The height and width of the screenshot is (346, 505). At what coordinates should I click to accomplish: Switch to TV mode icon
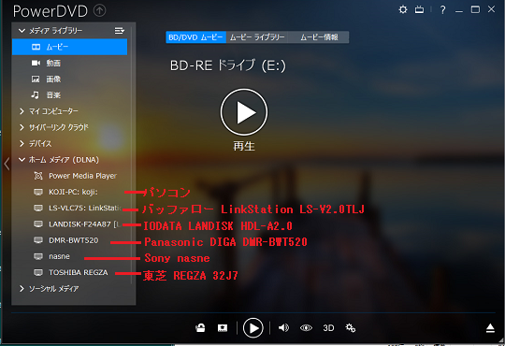419,9
